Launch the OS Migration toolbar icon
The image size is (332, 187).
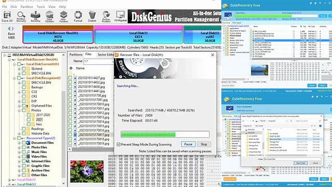pyautogui.click(x=120, y=17)
